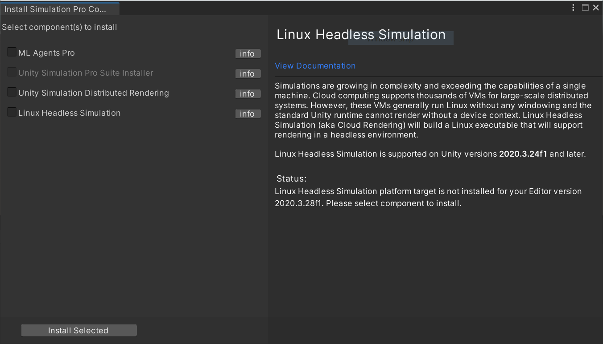
Task: Click the Unity Simulation Pro Suite Installer label
Action: 86,73
